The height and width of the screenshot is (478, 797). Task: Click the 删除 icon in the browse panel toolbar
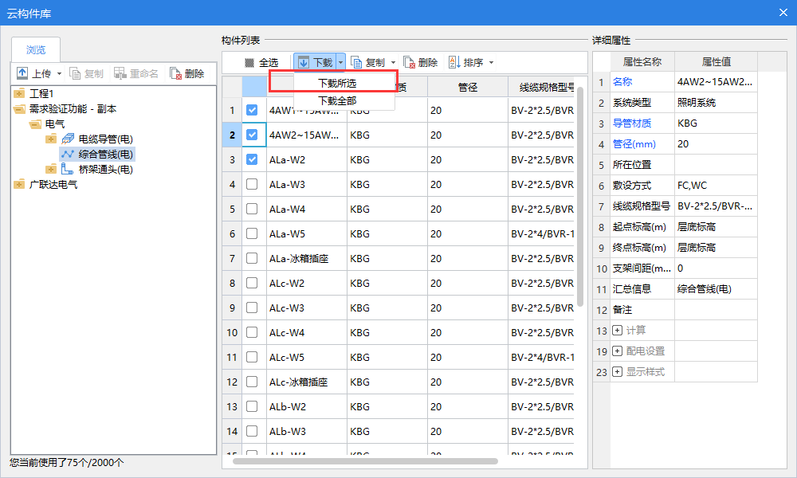(x=175, y=73)
